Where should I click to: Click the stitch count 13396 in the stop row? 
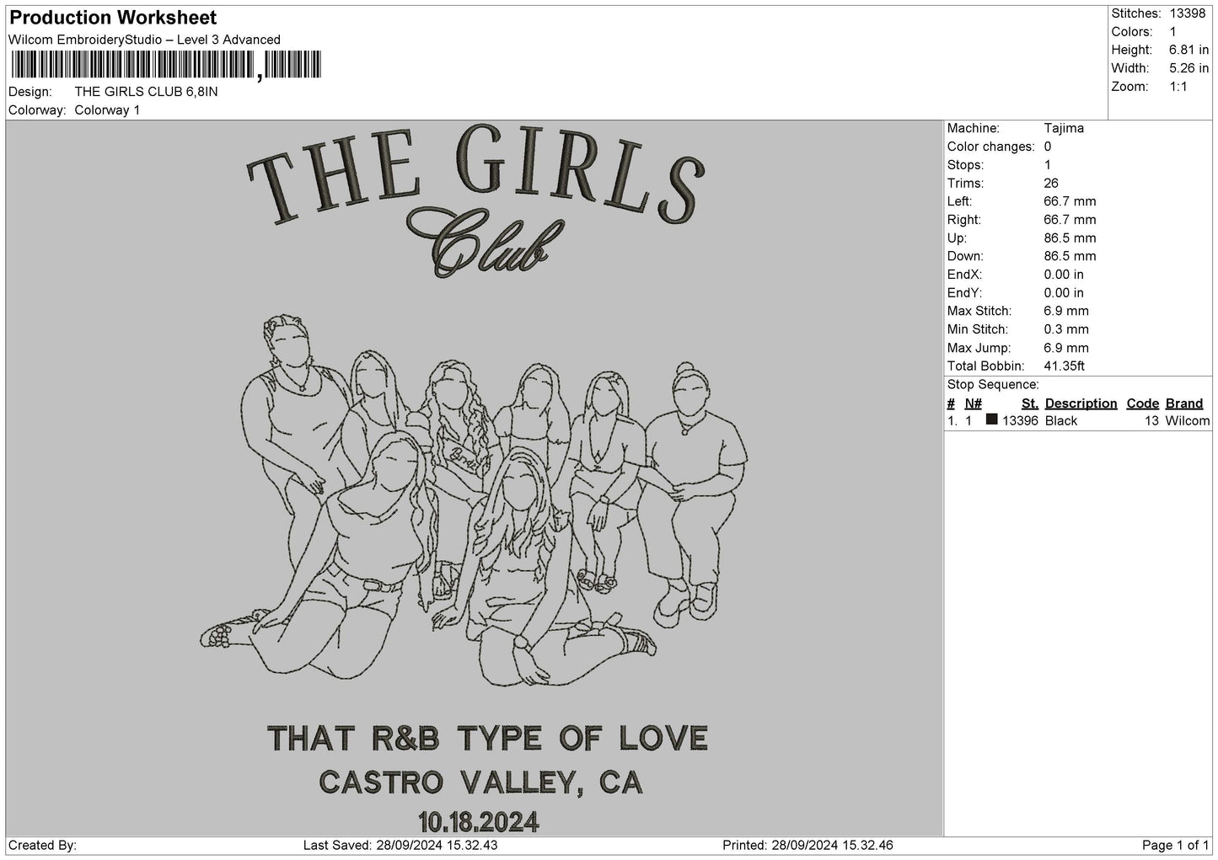[x=1020, y=421]
